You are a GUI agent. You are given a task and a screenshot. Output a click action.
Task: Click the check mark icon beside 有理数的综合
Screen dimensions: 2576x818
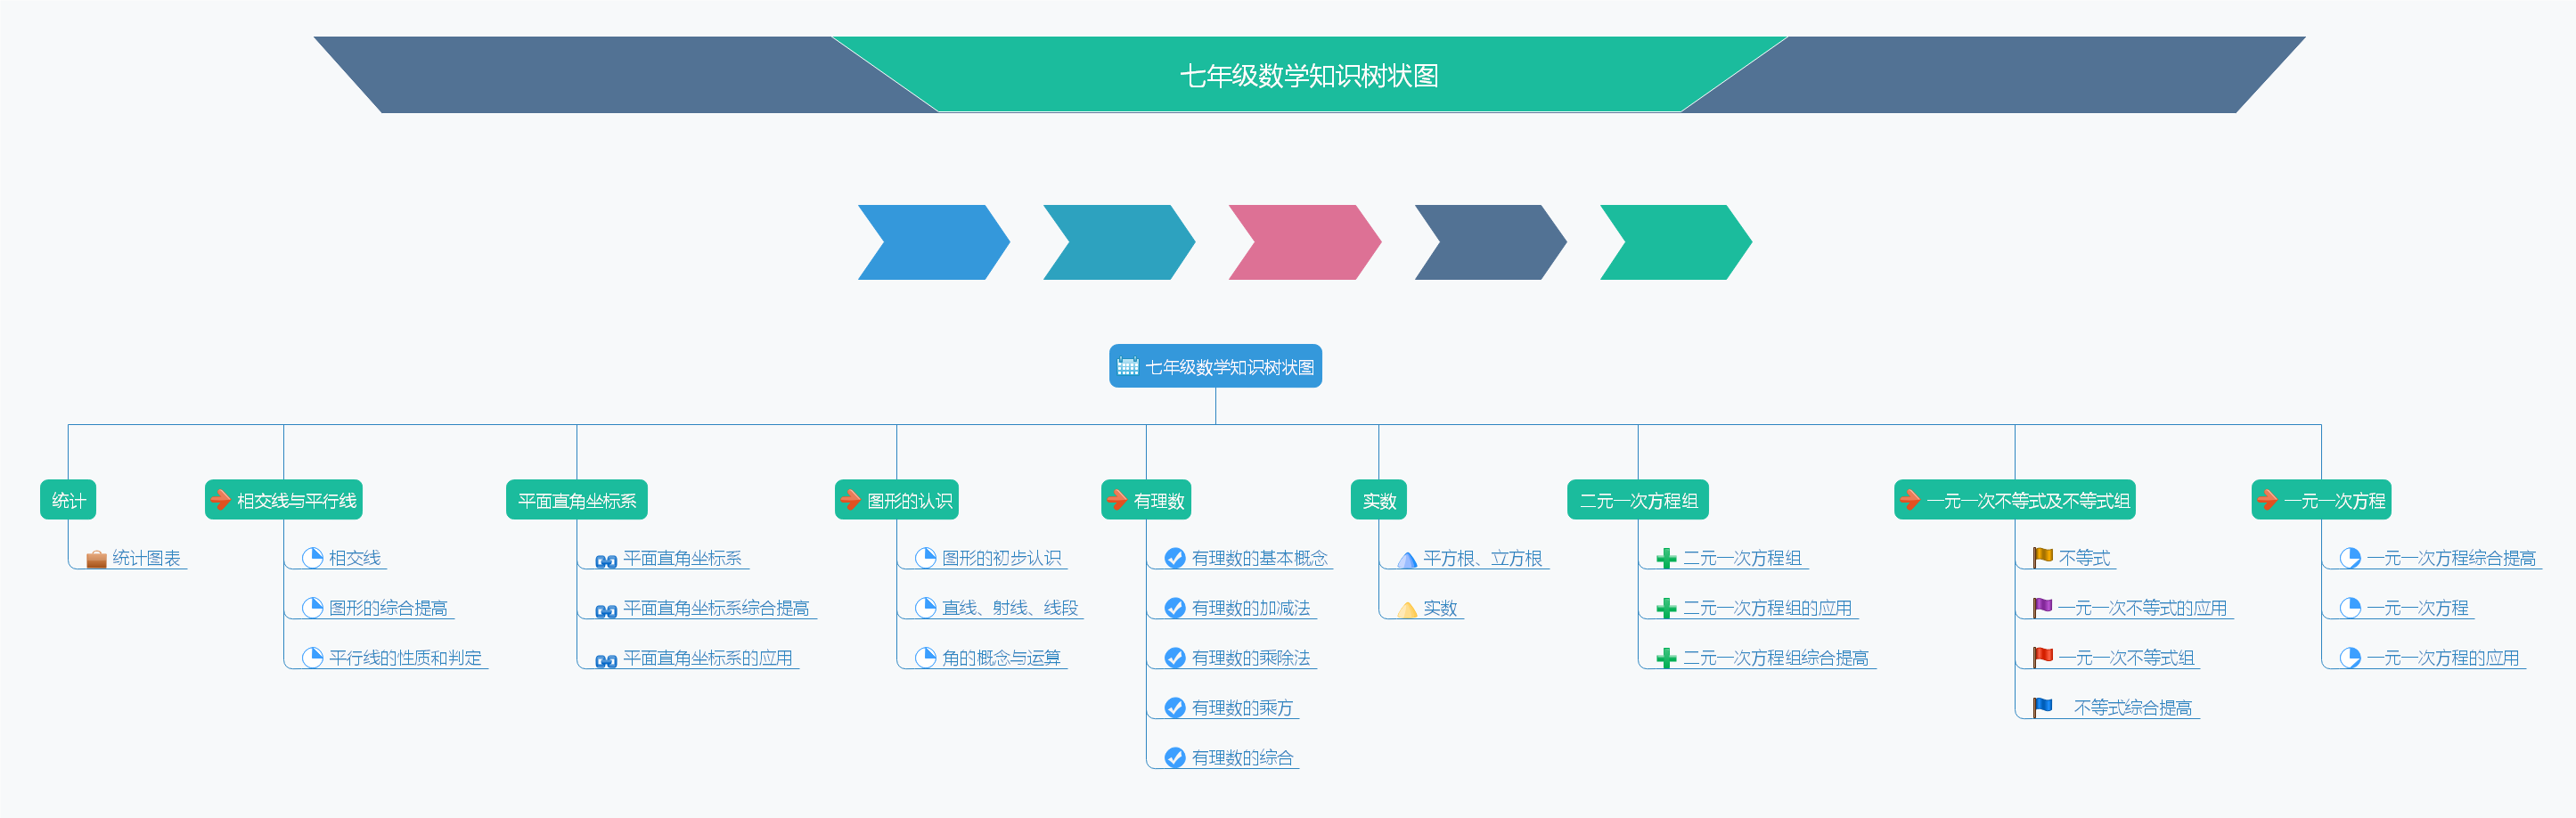1176,758
